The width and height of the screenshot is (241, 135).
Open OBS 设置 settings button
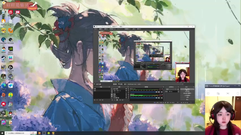point(187,97)
